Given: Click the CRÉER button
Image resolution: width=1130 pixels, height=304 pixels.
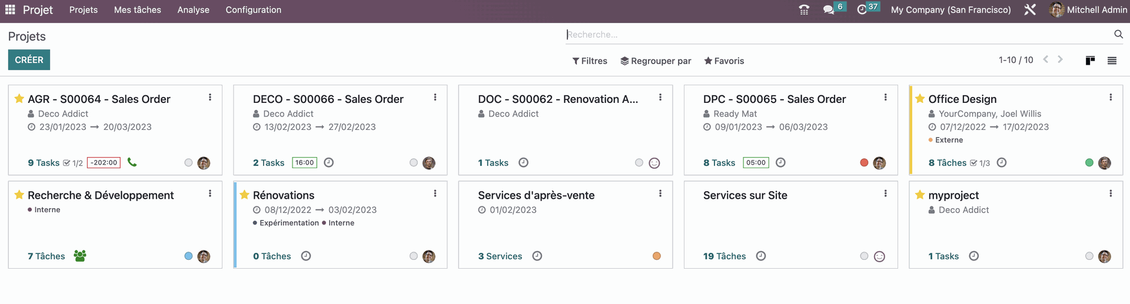Looking at the screenshot, I should (x=29, y=60).
